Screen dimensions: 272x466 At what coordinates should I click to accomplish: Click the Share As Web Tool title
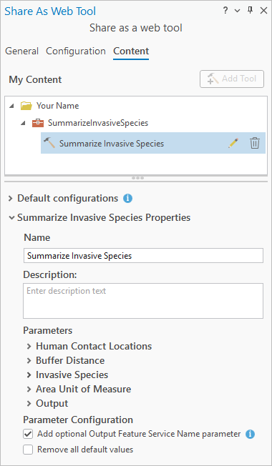click(x=50, y=11)
